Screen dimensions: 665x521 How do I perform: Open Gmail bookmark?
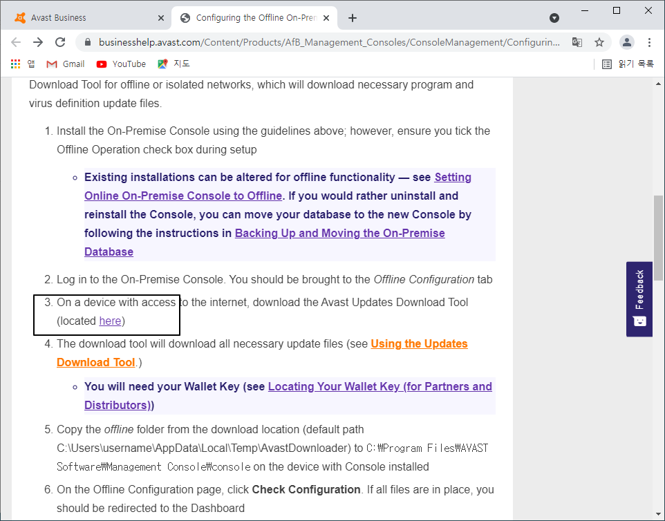[65, 64]
